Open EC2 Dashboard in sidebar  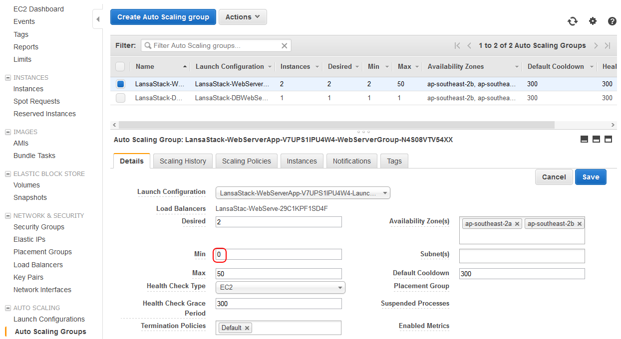pyautogui.click(x=38, y=9)
